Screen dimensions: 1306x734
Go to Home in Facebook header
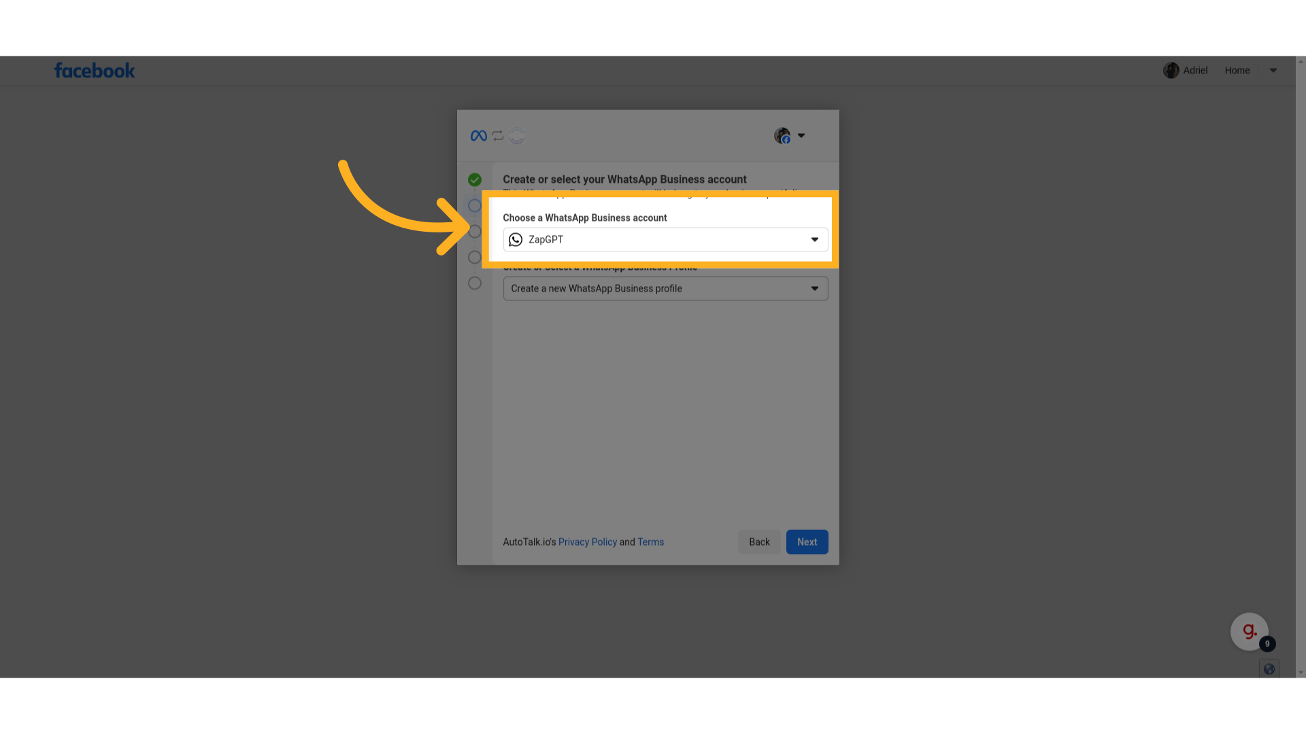click(x=1237, y=71)
